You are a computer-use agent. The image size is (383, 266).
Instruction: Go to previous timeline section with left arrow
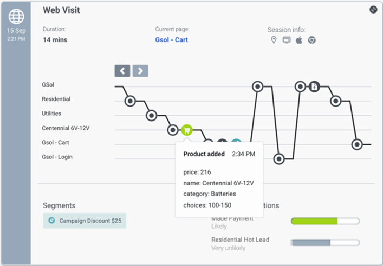[122, 71]
